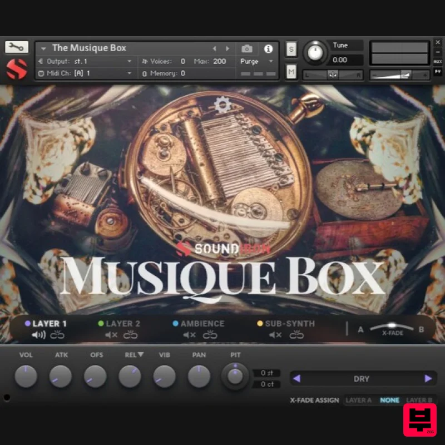Click the ATK knob
Image resolution: width=445 pixels, height=445 pixels.
coord(61,377)
